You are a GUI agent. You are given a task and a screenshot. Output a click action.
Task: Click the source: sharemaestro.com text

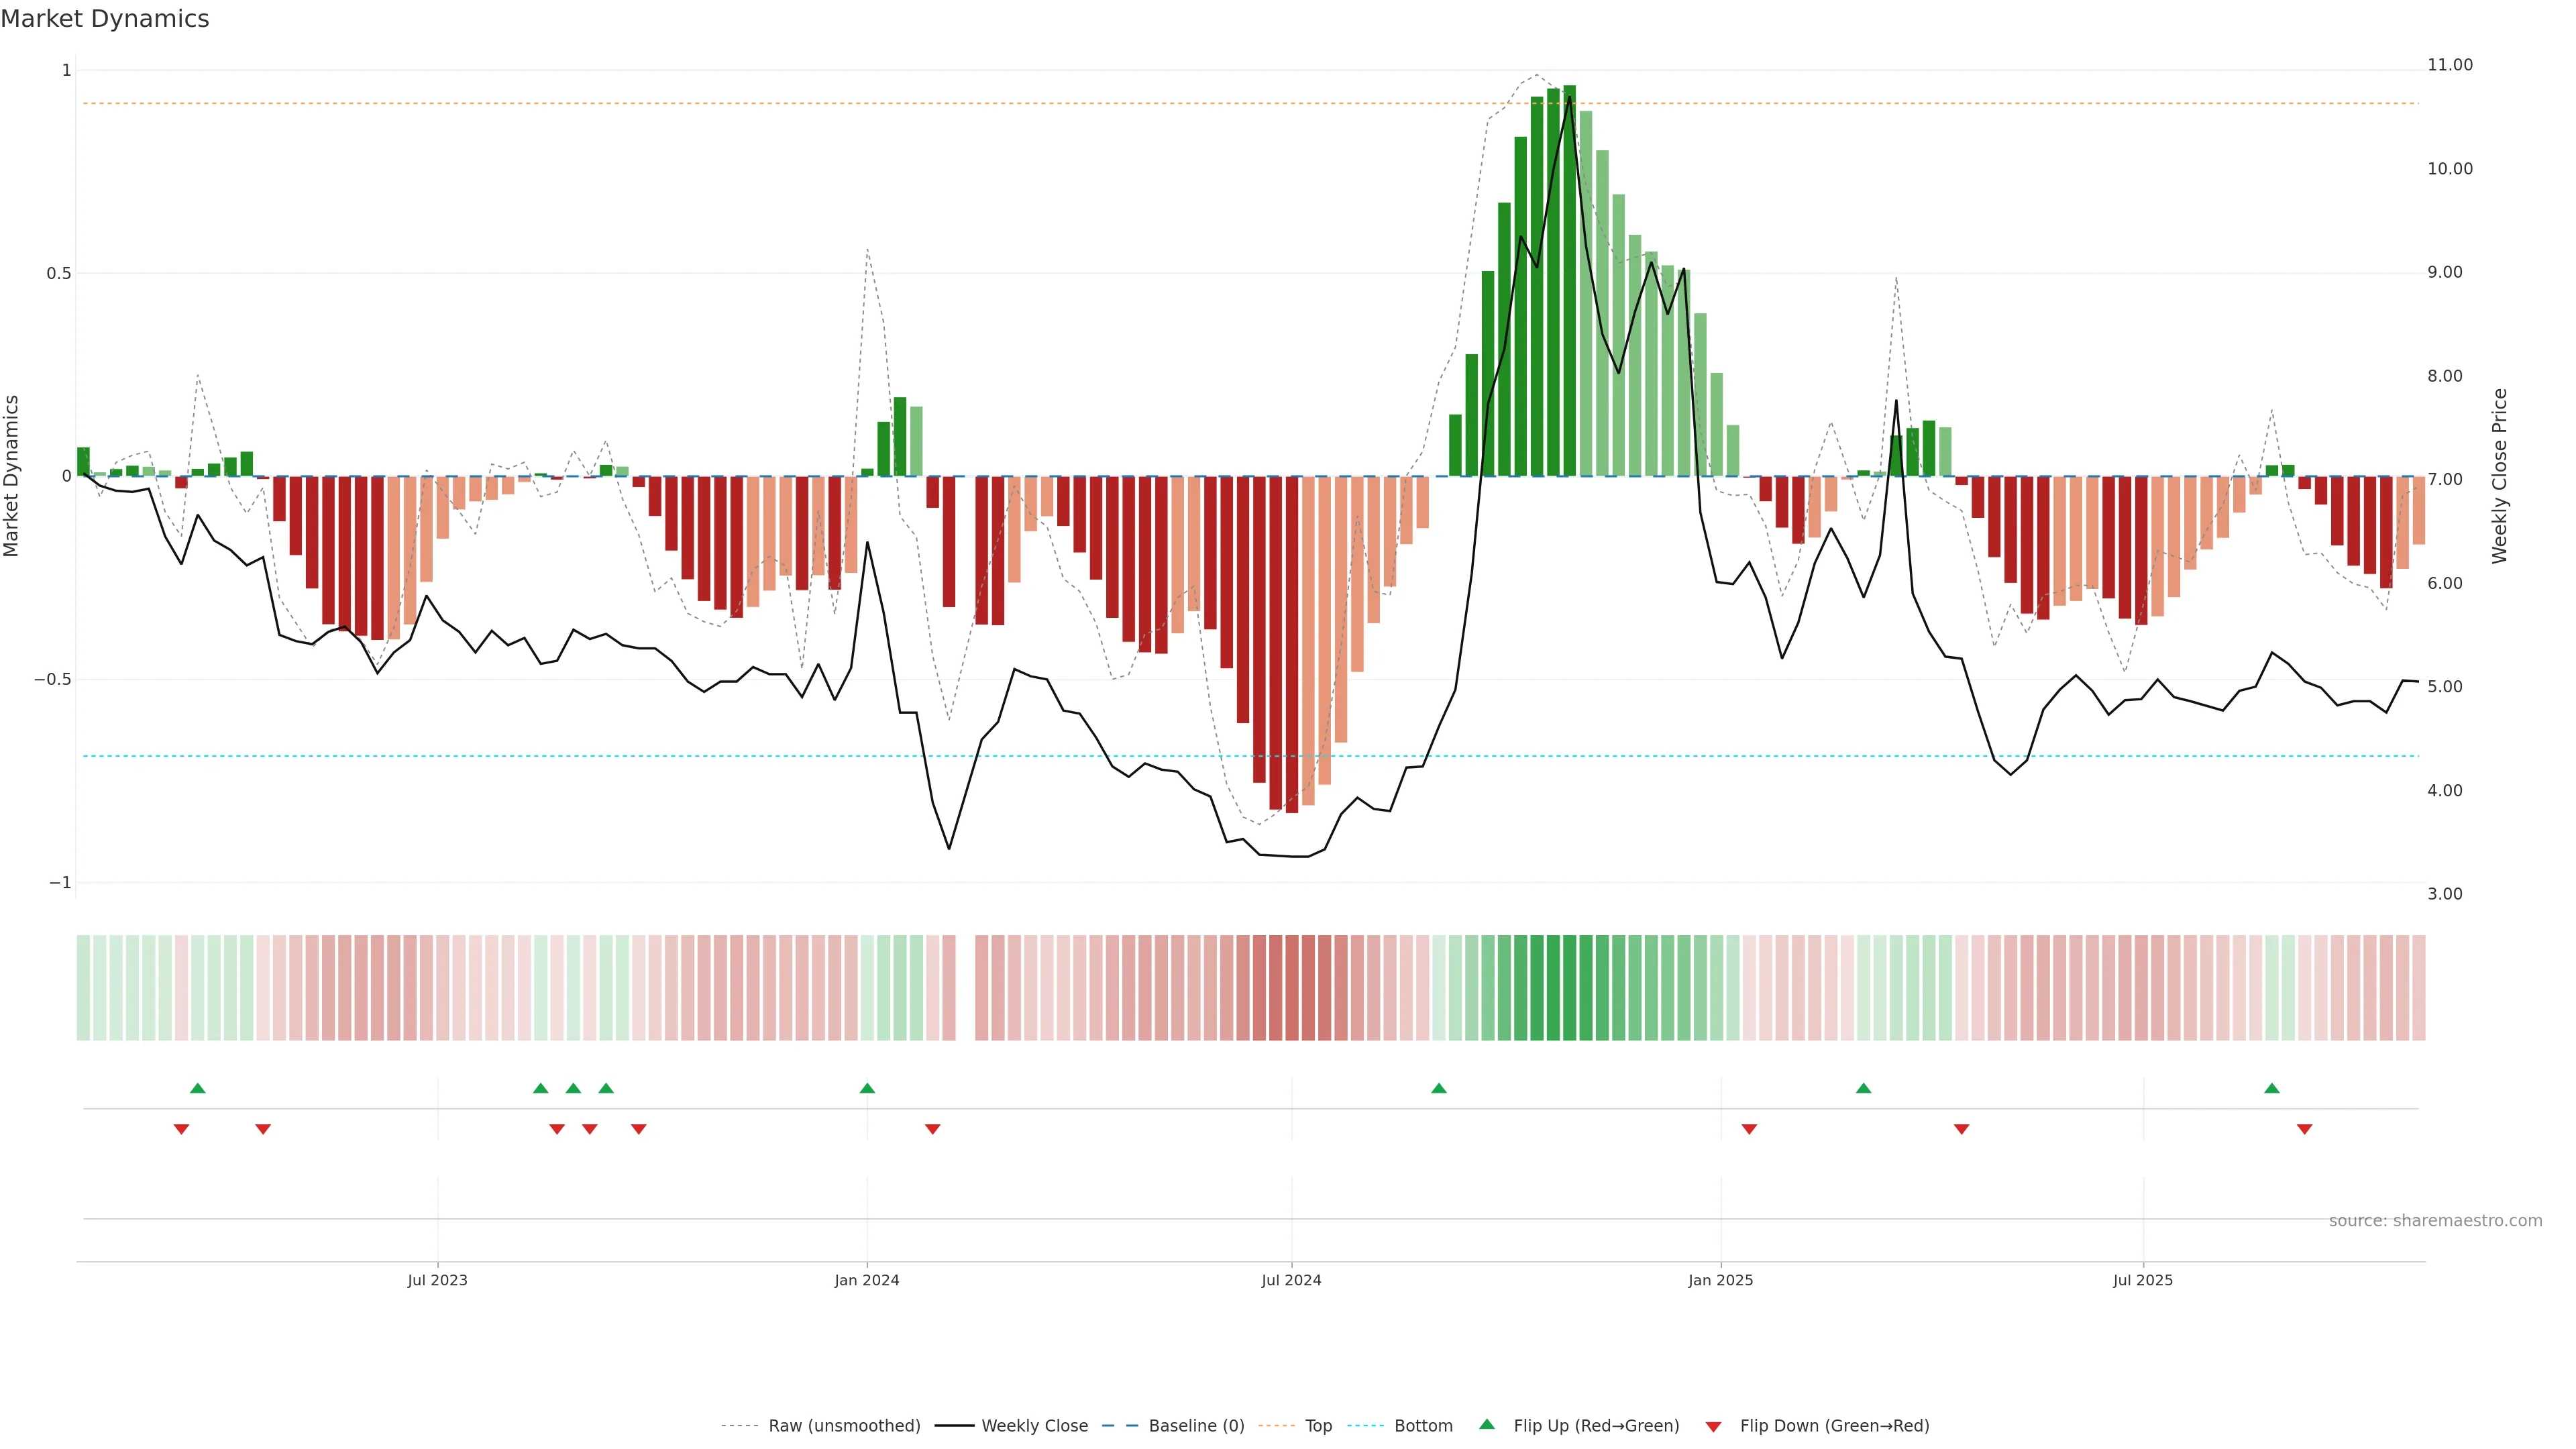coord(2435,1220)
